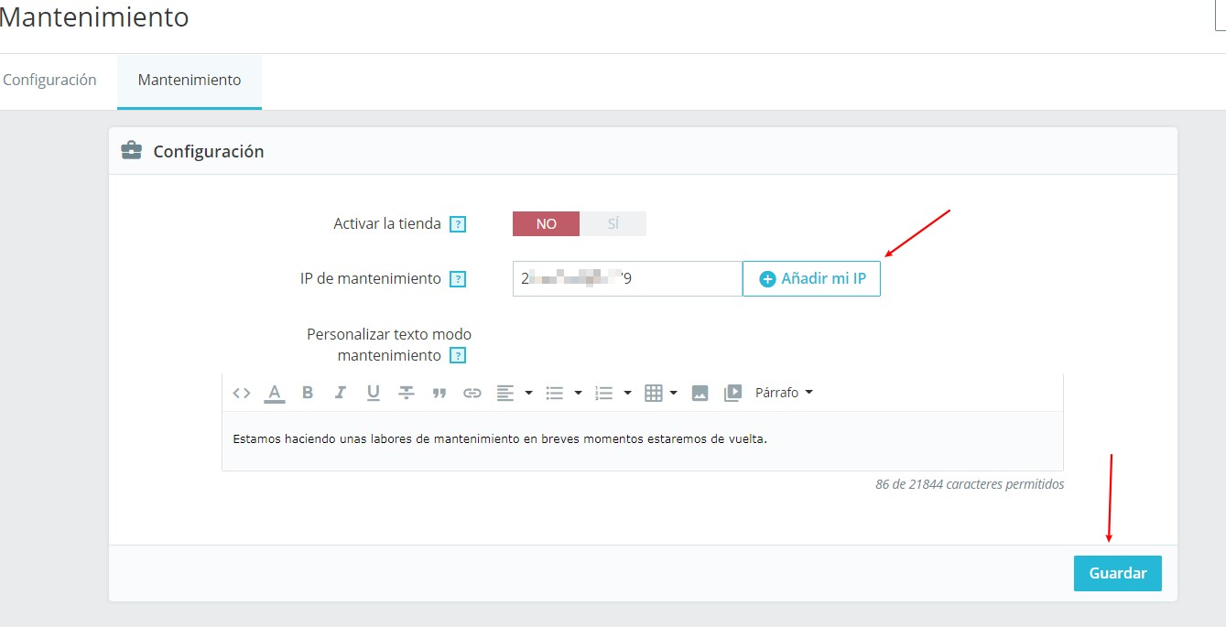Insert an image into maintenance text
This screenshot has height=627, width=1226.
(700, 393)
